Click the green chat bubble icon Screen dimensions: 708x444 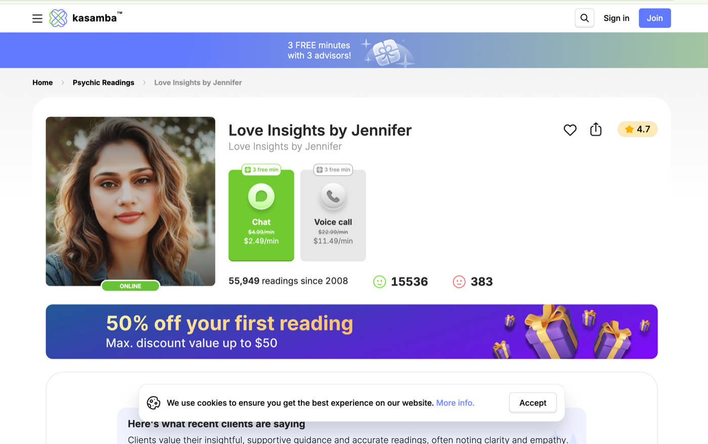click(261, 196)
